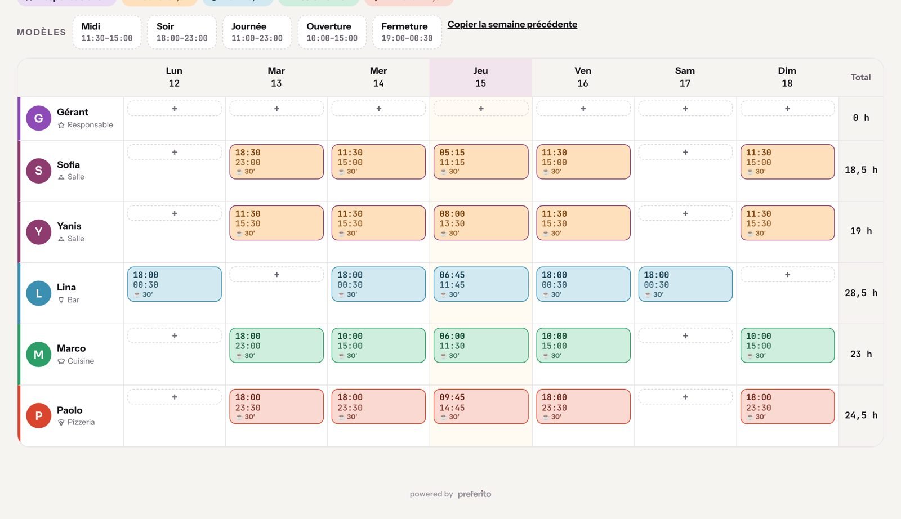Click the Salle icon under Sofia
Viewport: 901px width, 519px height.
[x=61, y=177]
